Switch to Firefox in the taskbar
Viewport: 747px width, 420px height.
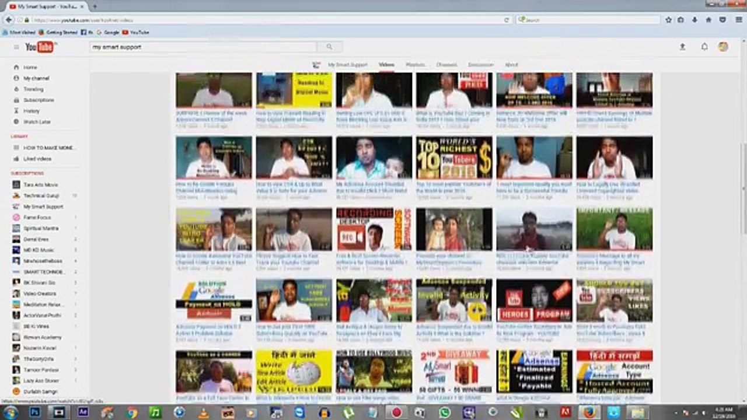pyautogui.click(x=590, y=412)
